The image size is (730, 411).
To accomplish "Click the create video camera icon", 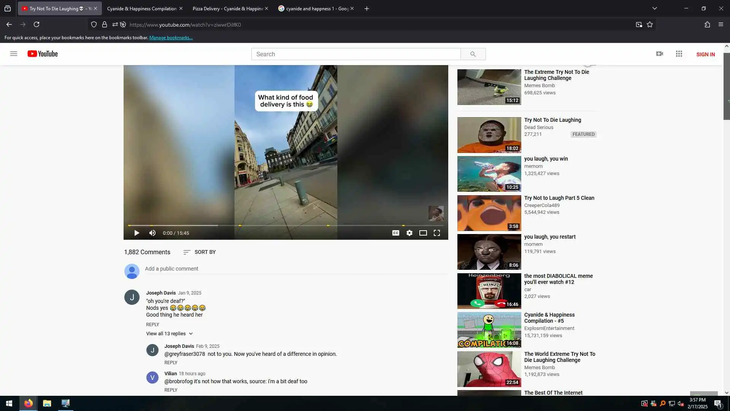I will click(x=660, y=54).
